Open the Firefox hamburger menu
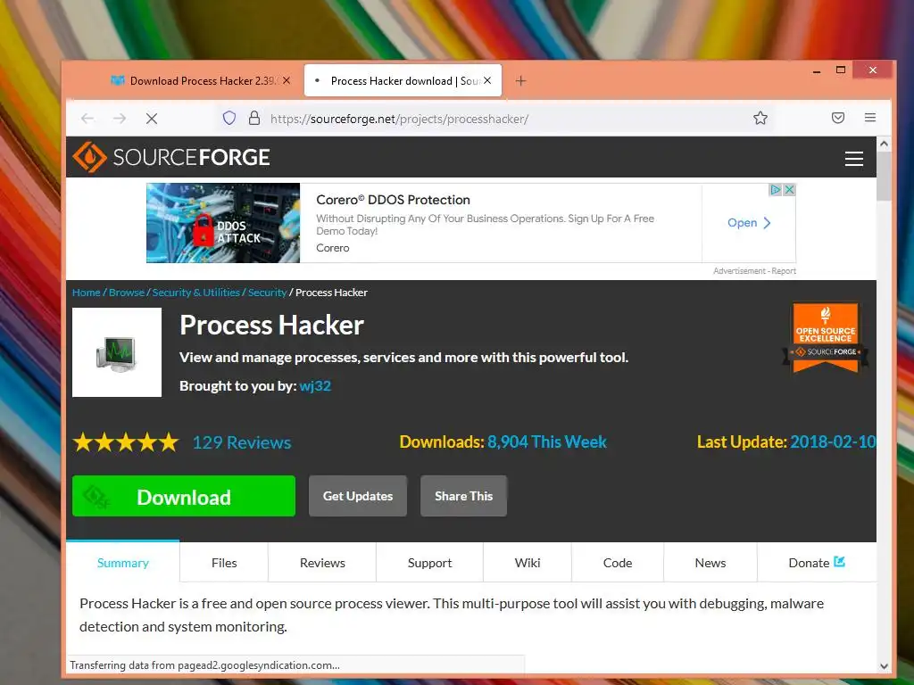This screenshot has width=914, height=685. pos(869,118)
